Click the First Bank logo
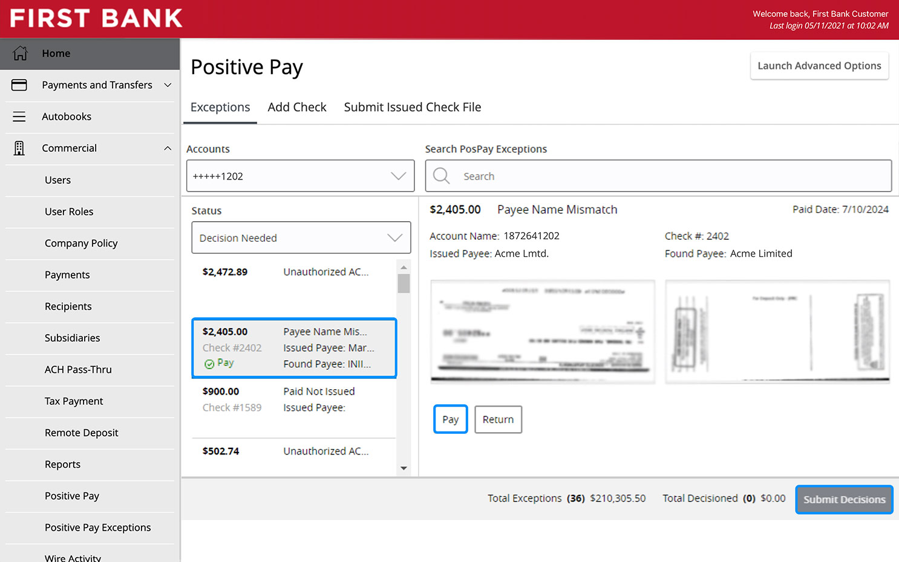Image resolution: width=899 pixels, height=562 pixels. click(x=96, y=18)
